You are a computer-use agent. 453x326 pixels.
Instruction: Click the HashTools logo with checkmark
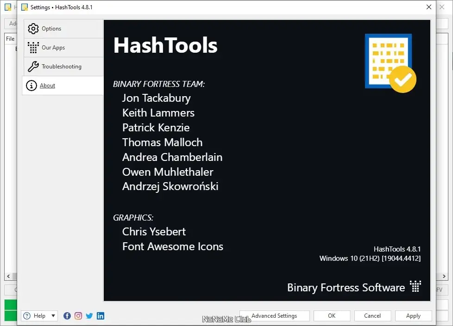click(390, 63)
